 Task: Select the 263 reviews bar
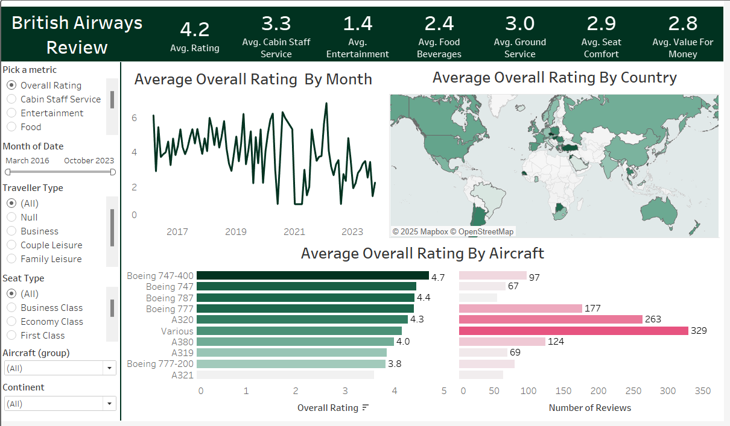click(551, 319)
